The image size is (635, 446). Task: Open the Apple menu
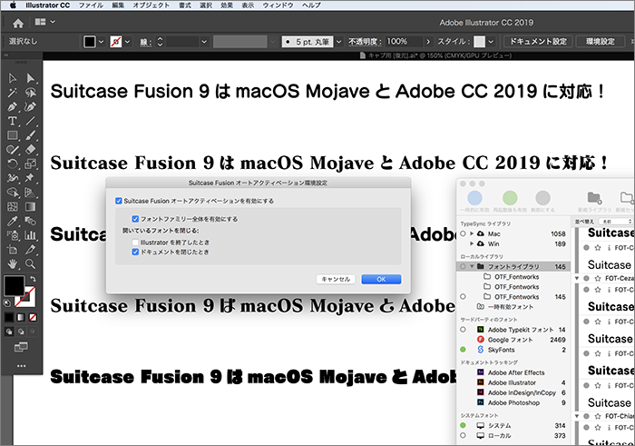point(13,5)
